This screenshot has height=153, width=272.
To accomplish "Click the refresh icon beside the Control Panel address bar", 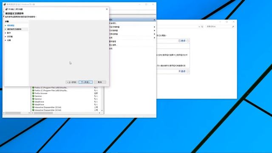I will point(202,26).
